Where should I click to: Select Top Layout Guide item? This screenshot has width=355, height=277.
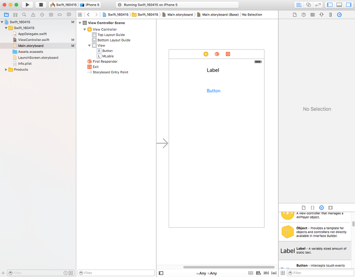111,35
